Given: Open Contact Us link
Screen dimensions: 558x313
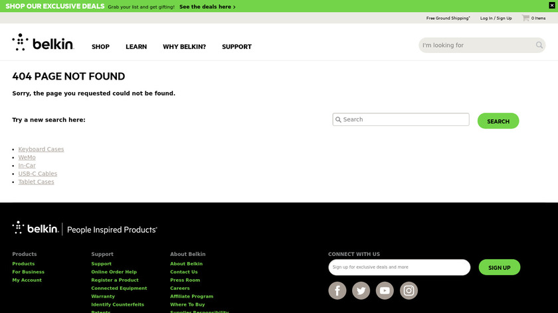Looking at the screenshot, I should pos(183,272).
